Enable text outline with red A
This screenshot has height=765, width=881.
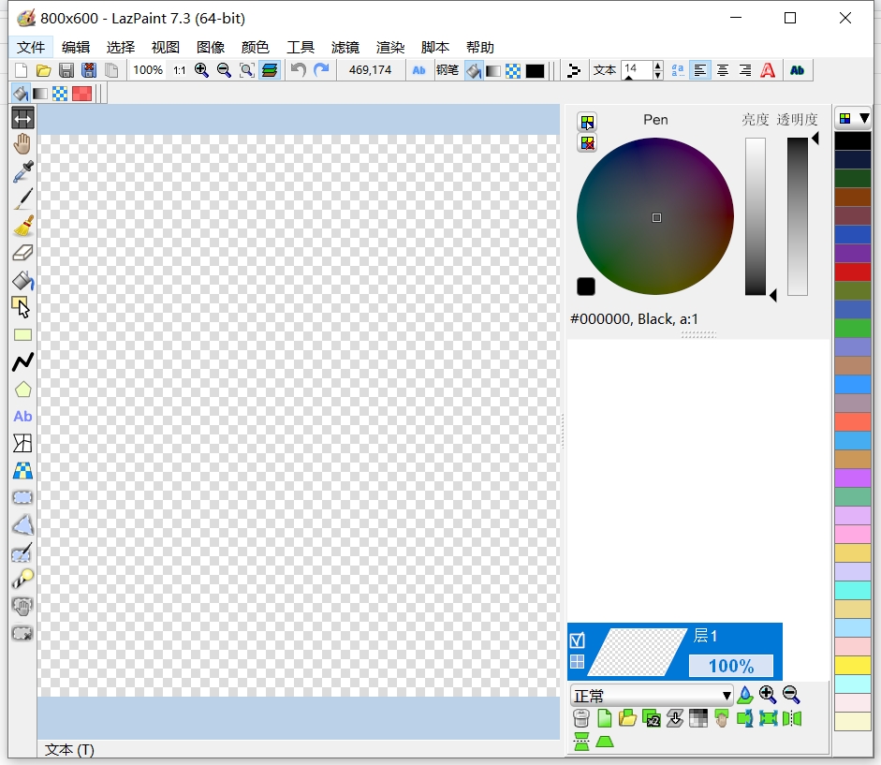(x=768, y=70)
